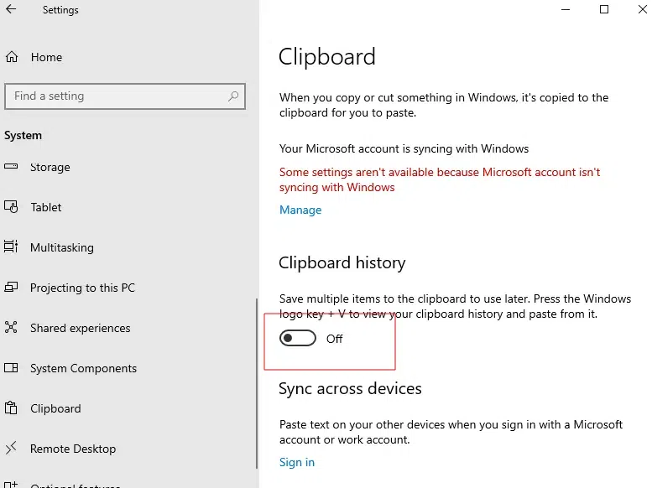The width and height of the screenshot is (652, 488).
Task: Click the Home house icon
Action: [x=12, y=57]
